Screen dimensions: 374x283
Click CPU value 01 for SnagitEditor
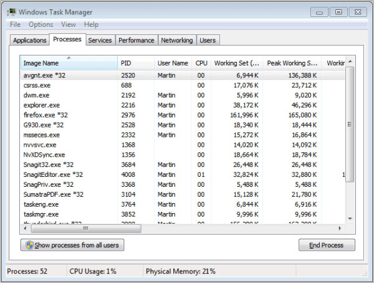[201, 174]
